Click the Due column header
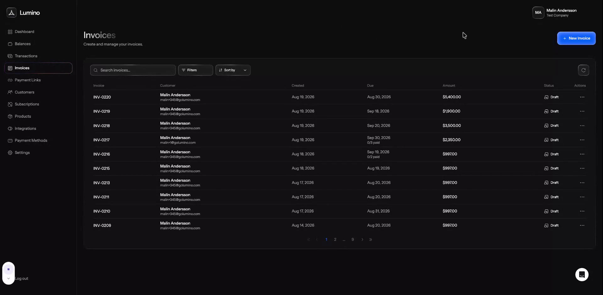The height and width of the screenshot is (295, 603). pyautogui.click(x=370, y=86)
